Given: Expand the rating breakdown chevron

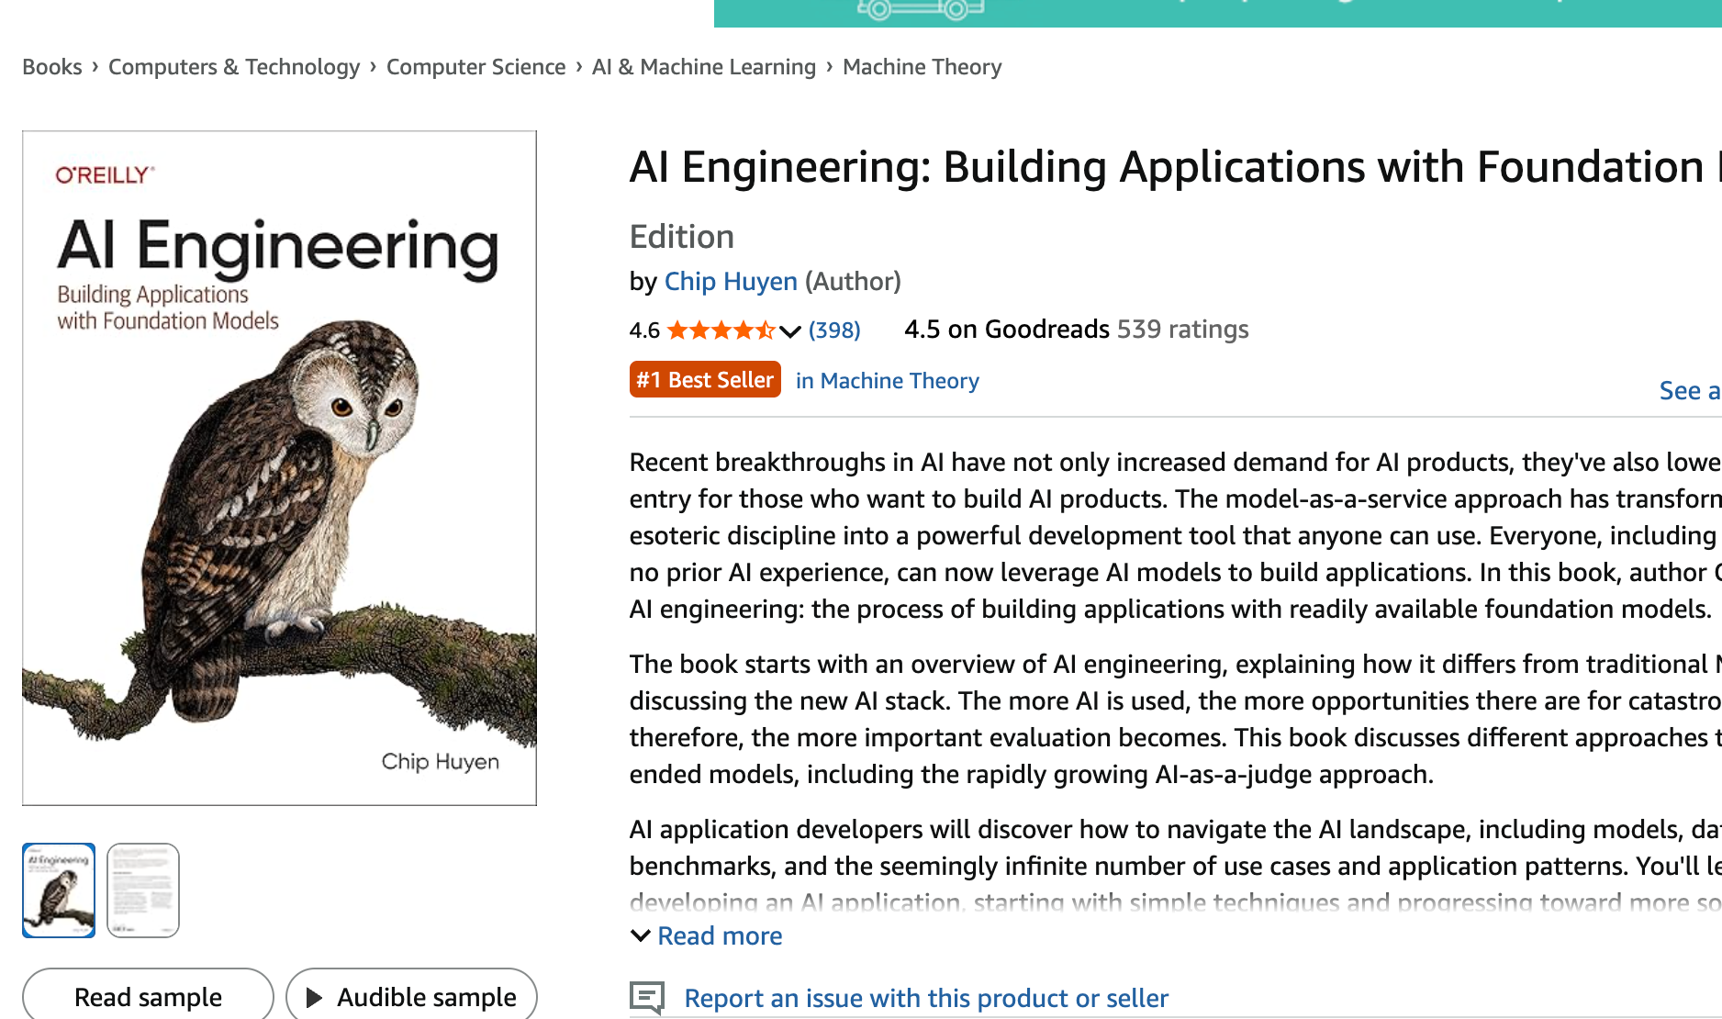Looking at the screenshot, I should tap(790, 330).
